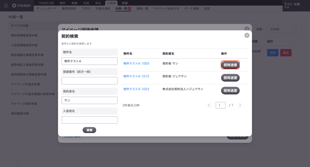Screen dimensions: 310x167
Task: Go to previous page arrow
Action: 209,105
